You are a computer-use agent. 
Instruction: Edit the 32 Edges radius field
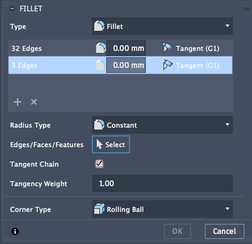(x=126, y=49)
